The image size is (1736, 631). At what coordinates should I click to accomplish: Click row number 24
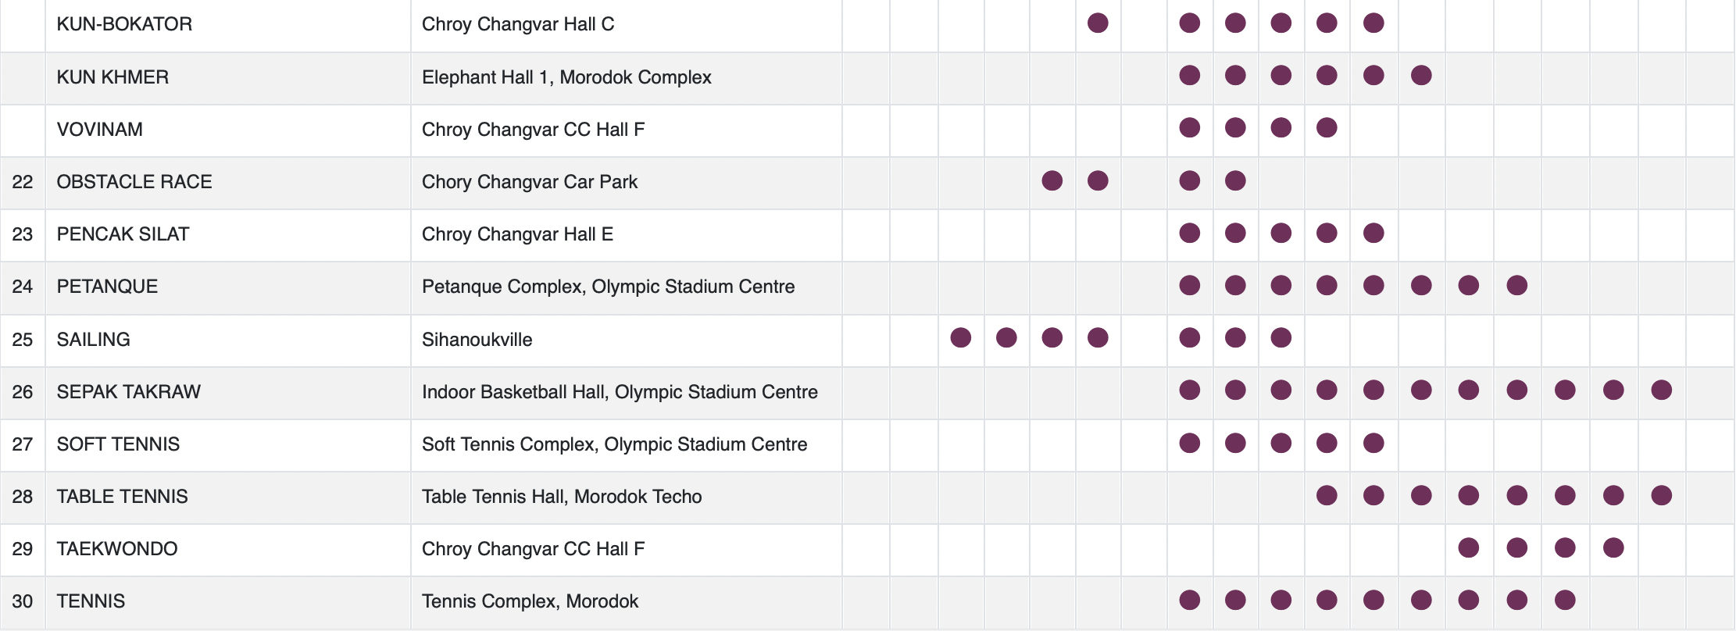[x=23, y=287]
